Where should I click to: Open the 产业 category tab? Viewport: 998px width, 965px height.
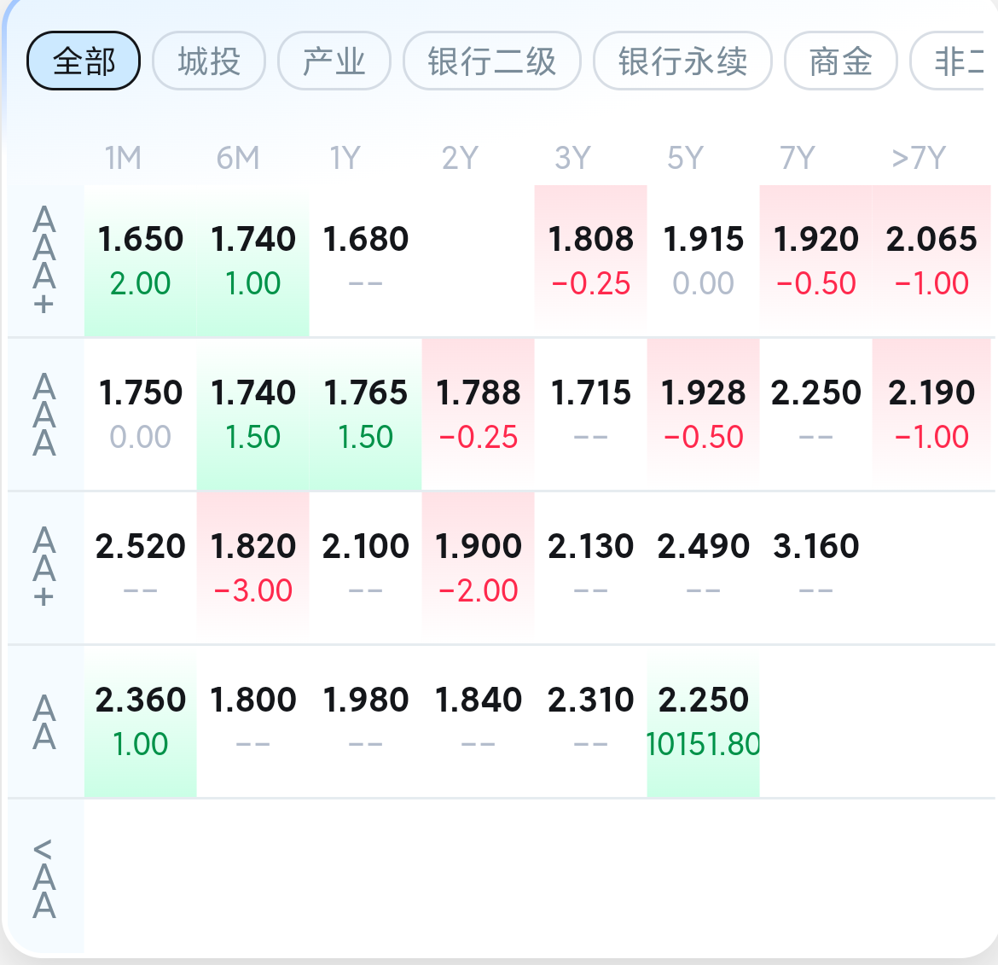(334, 61)
